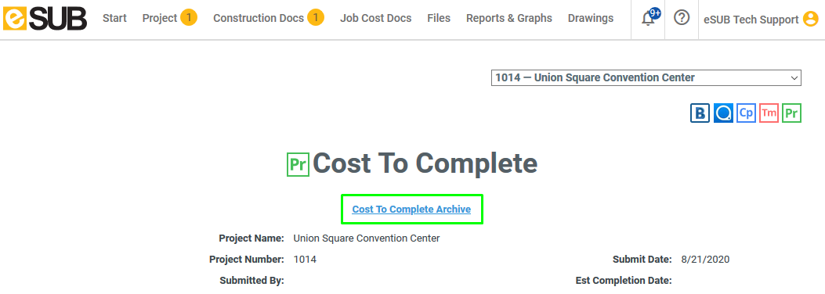The width and height of the screenshot is (825, 294).
Task: Click the solid blue Q icon
Action: pos(723,113)
